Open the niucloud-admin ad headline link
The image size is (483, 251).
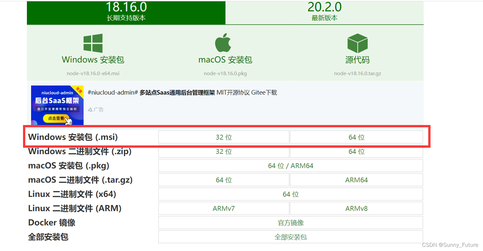tap(182, 93)
